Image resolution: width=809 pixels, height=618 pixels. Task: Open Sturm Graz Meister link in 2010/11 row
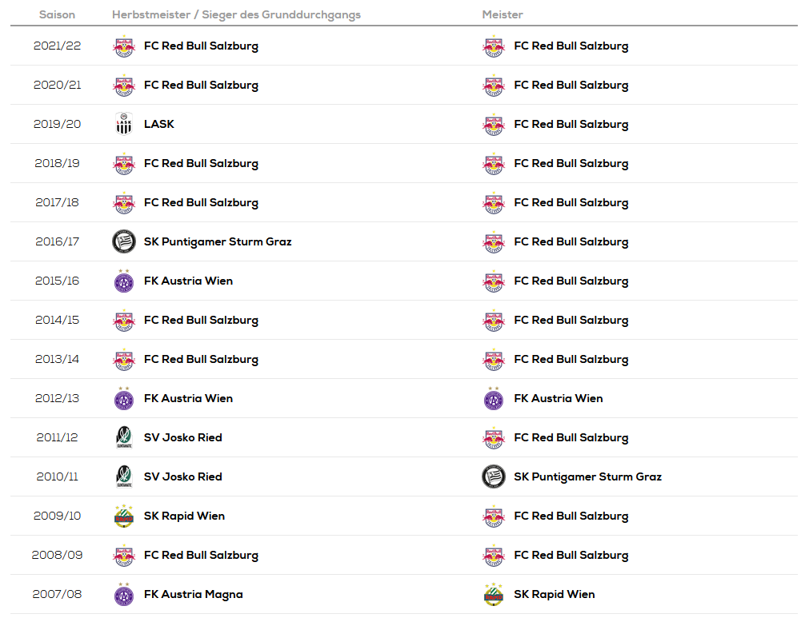(587, 477)
